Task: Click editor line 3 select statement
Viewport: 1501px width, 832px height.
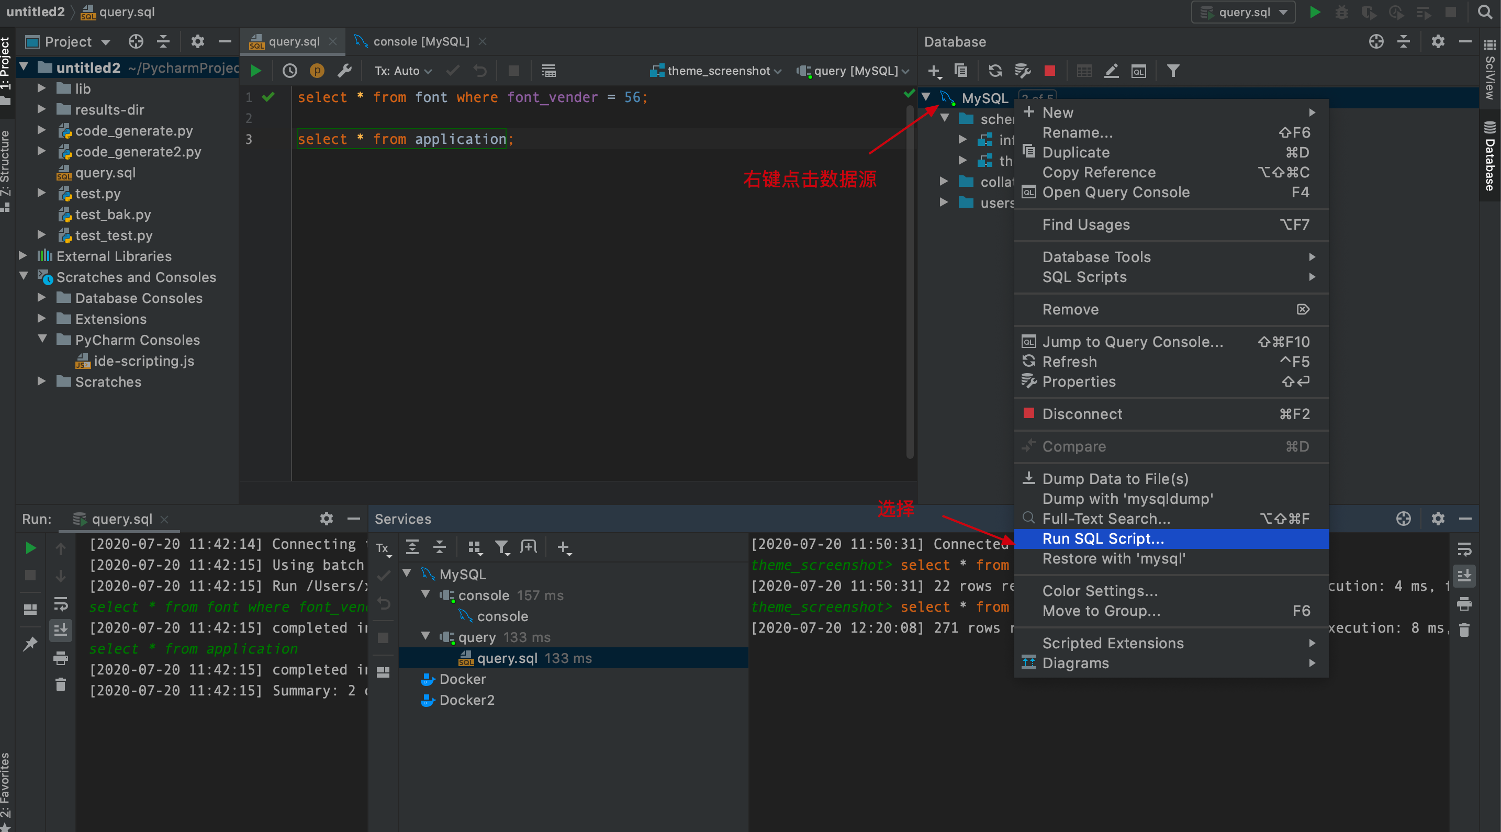Action: click(x=406, y=139)
